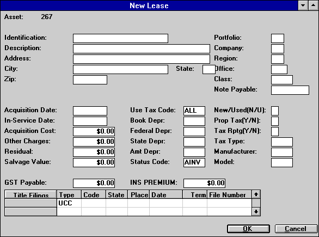319x237 pixels.
Task: Cancel the New Lease dialog
Action: pos(296,229)
